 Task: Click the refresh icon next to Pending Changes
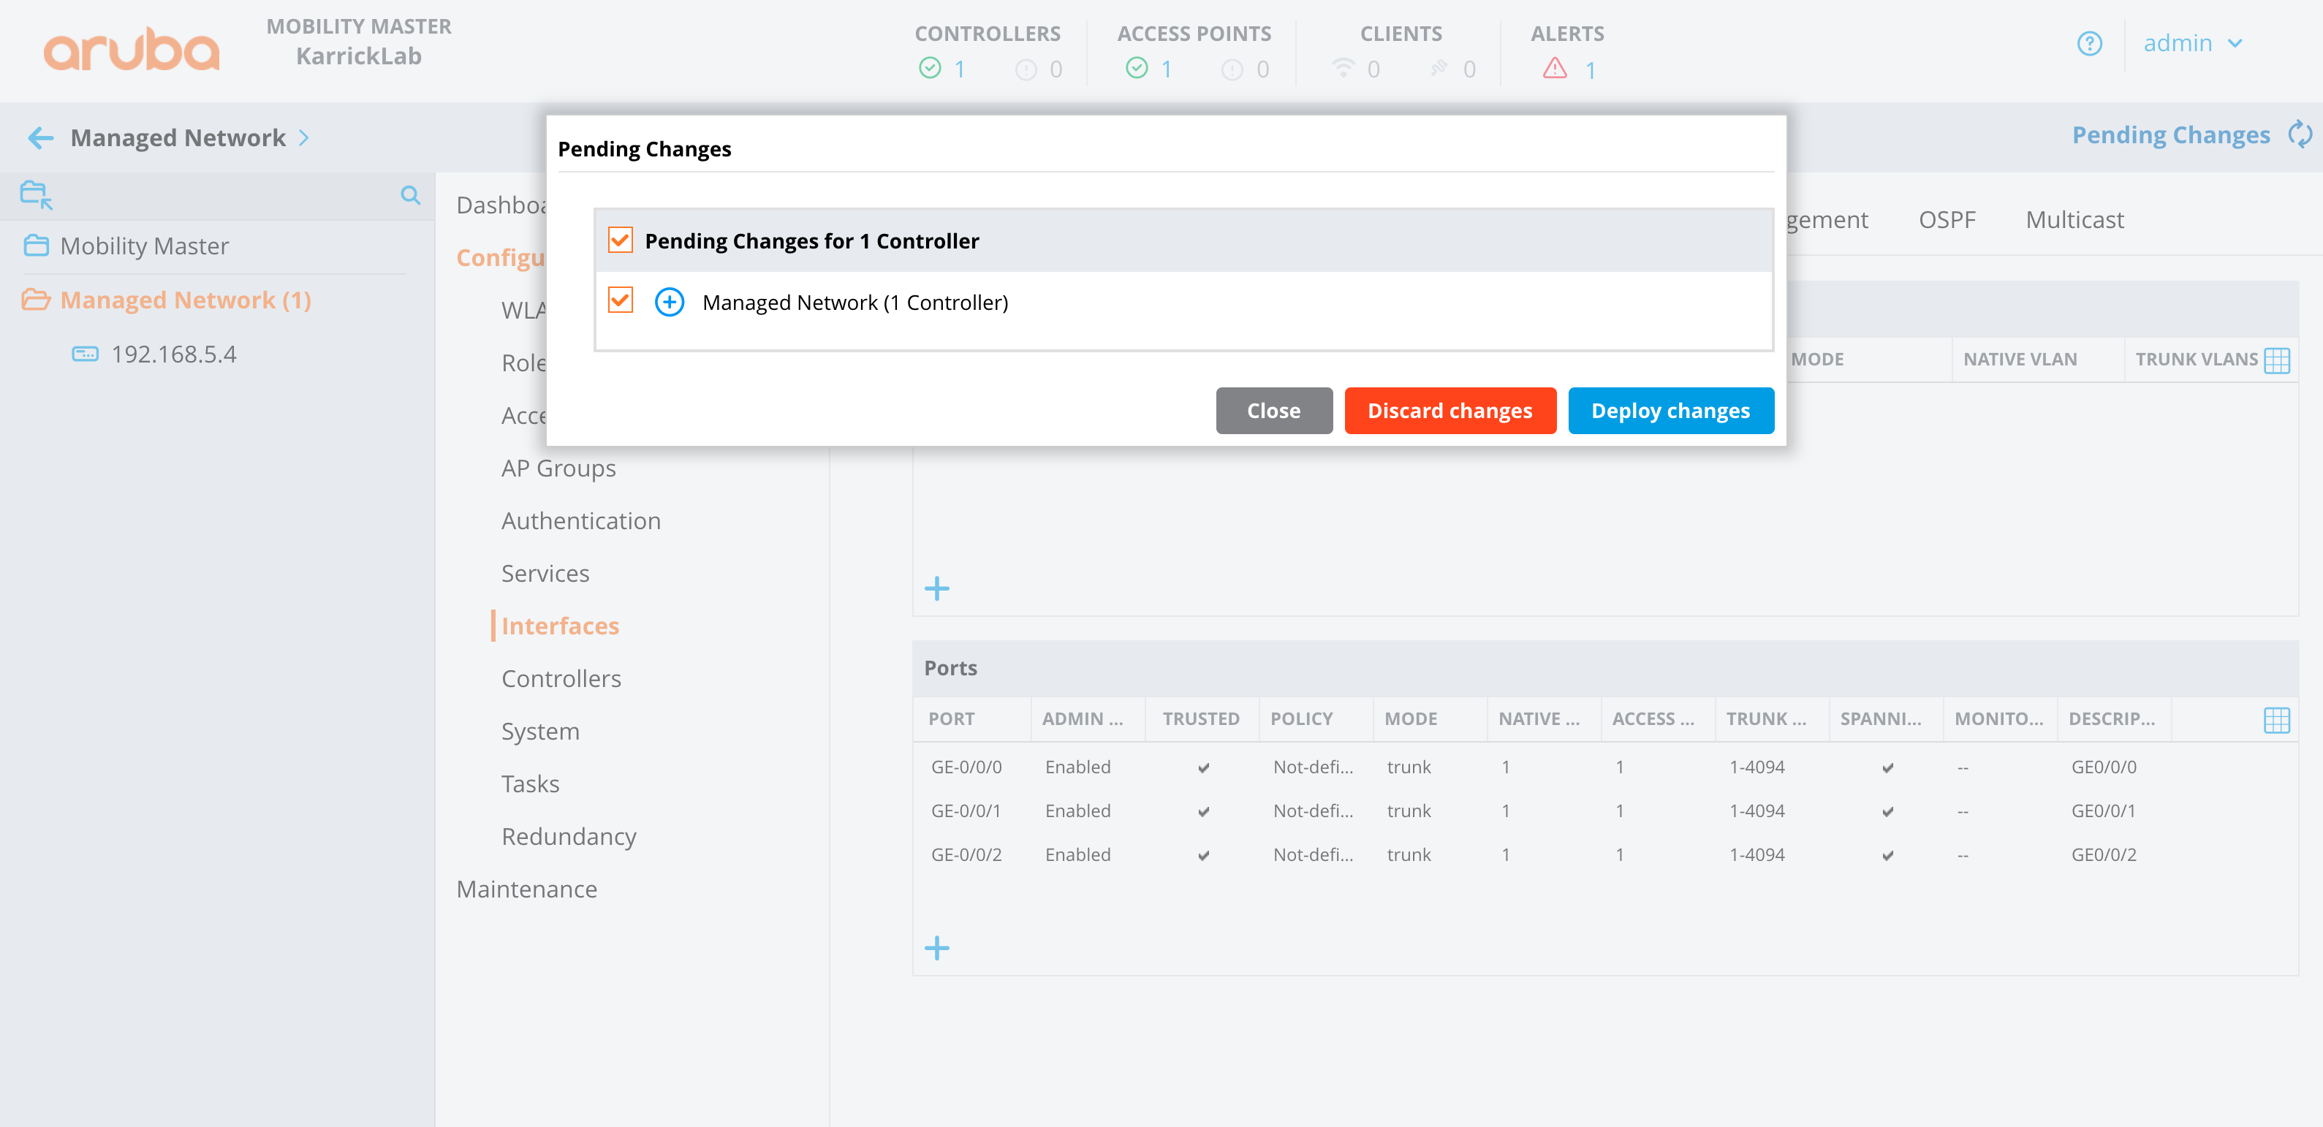pos(2300,135)
